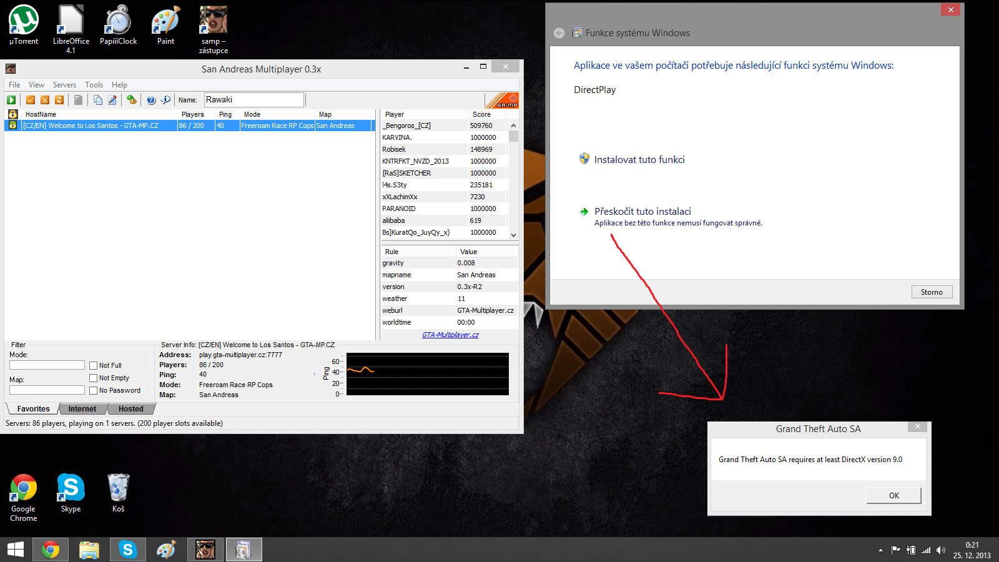Switch to the Favorites tab
This screenshot has width=999, height=562.
tap(33, 409)
